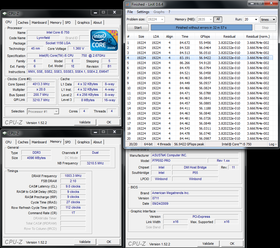Click Validate in the processor CPU-Z window

[85, 122]
